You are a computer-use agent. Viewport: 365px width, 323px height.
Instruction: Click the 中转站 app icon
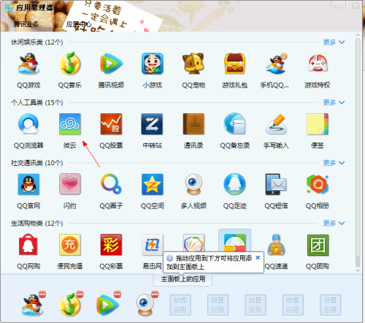point(153,124)
